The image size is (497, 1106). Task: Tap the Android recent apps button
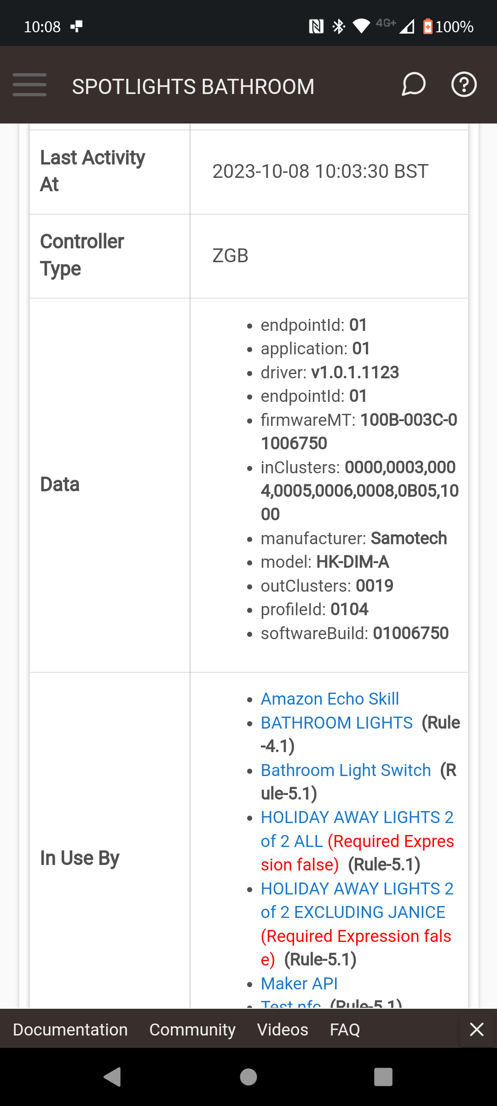[383, 1077]
